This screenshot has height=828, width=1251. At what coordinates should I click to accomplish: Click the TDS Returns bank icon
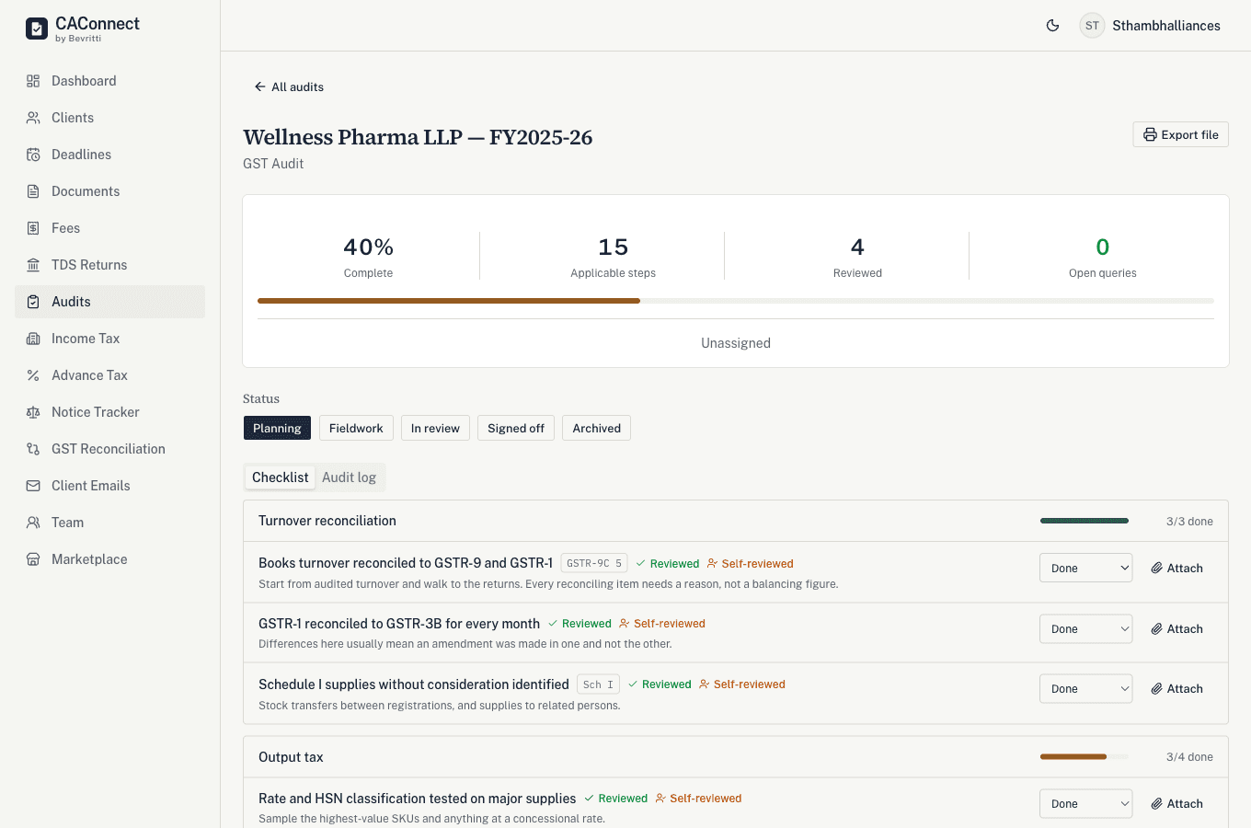pos(33,265)
